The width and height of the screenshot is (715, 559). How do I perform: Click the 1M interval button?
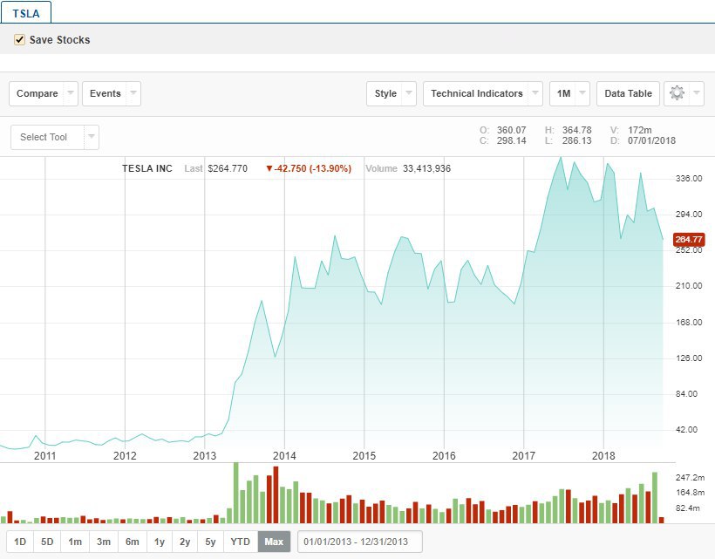(563, 93)
